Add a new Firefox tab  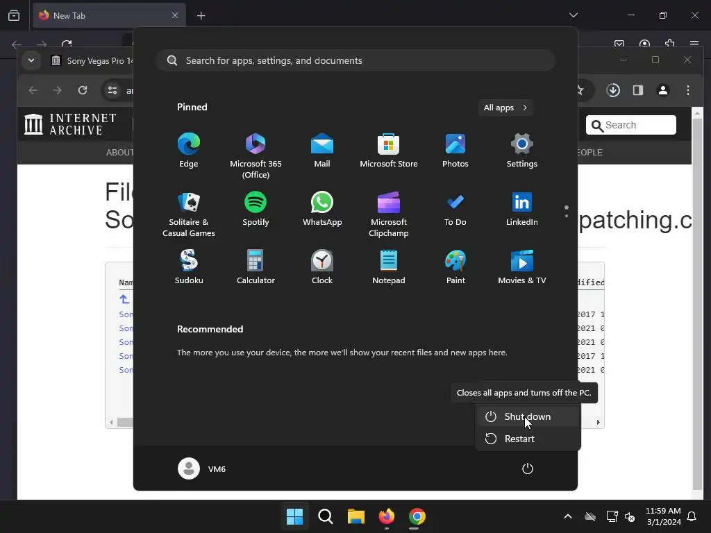[x=201, y=16]
